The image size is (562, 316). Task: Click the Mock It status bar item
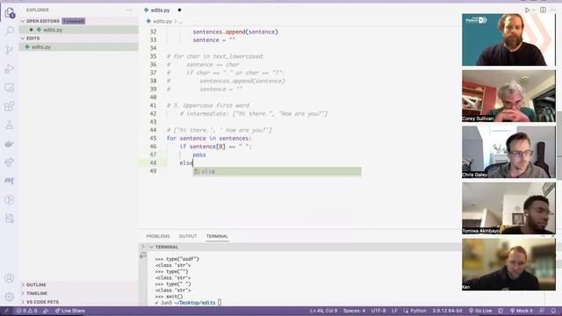522,311
